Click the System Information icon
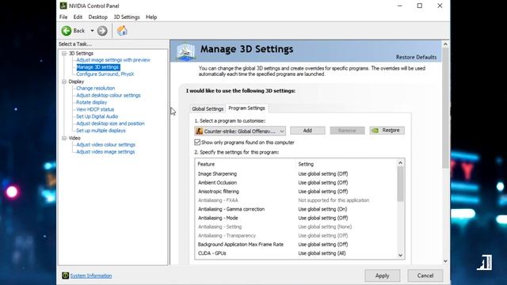This screenshot has height=285, width=507. pyautogui.click(x=65, y=275)
